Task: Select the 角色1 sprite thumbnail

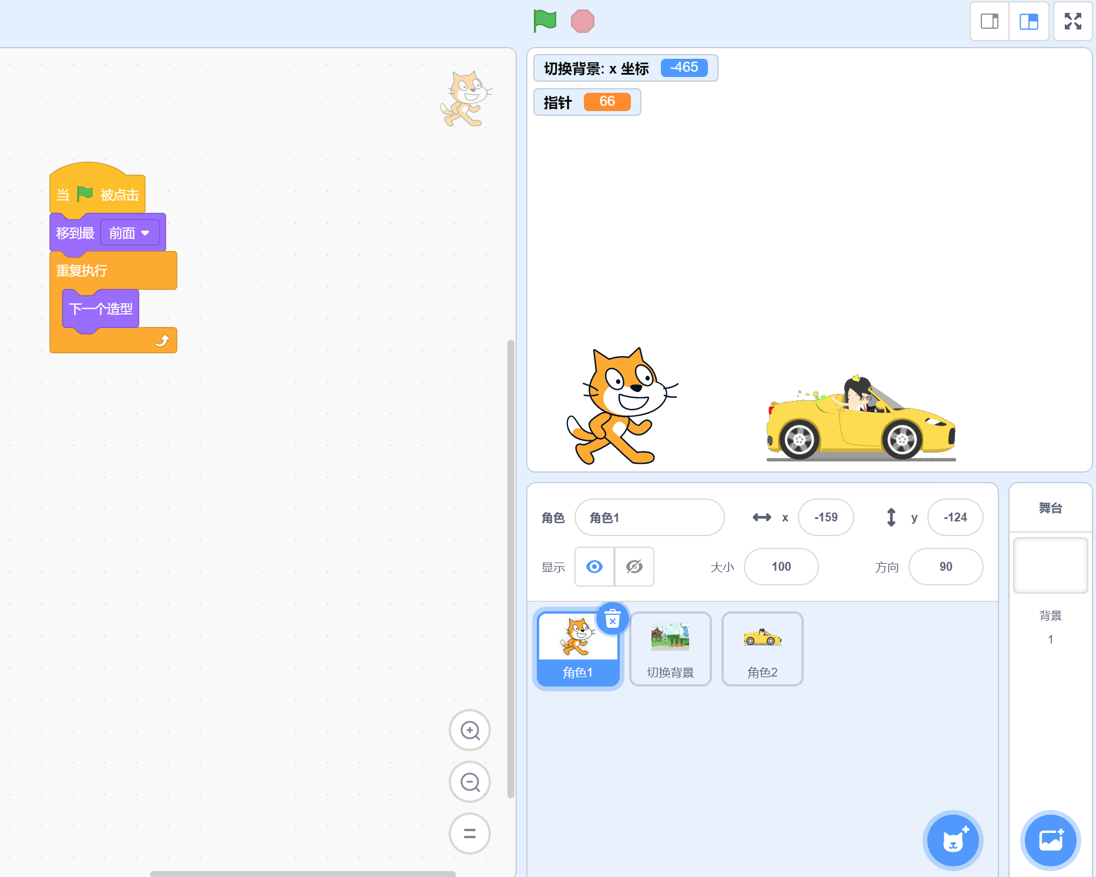Action: click(x=578, y=649)
